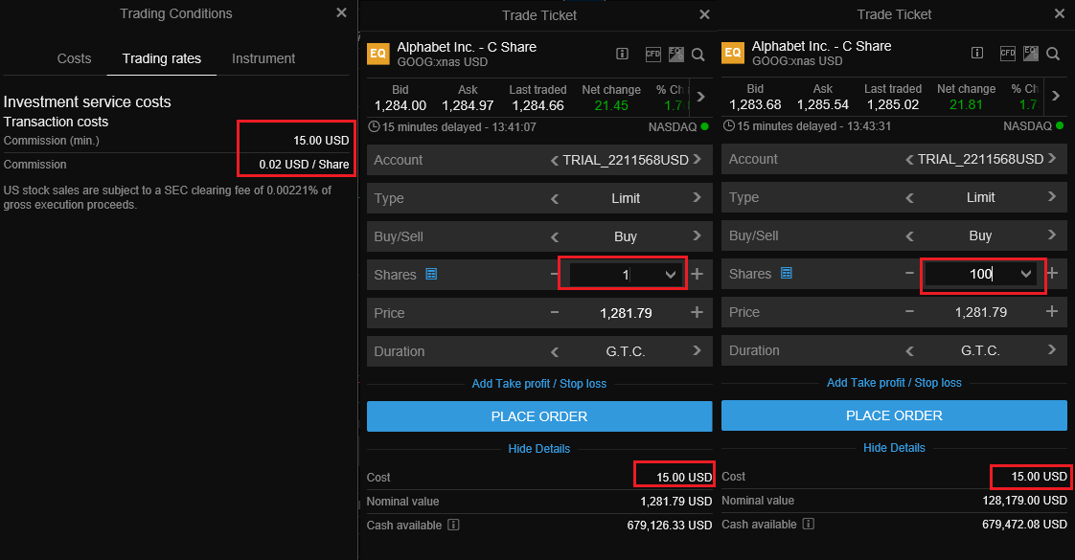Screen dimensions: 1075x560
Task: Switch to the Instrument tab
Action: tap(263, 59)
